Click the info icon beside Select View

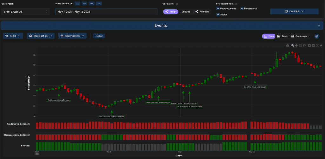click(x=176, y=4)
